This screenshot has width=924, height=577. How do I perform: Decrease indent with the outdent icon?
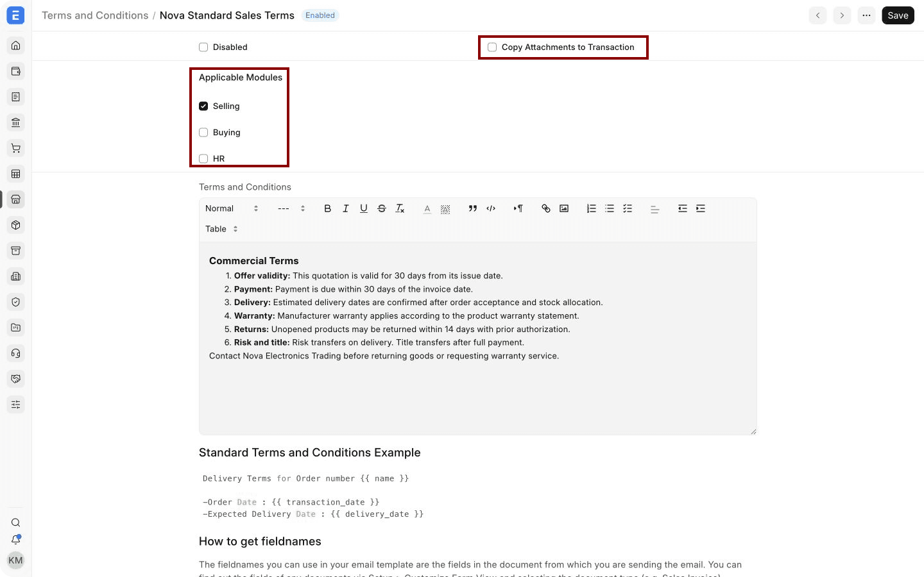[683, 208]
